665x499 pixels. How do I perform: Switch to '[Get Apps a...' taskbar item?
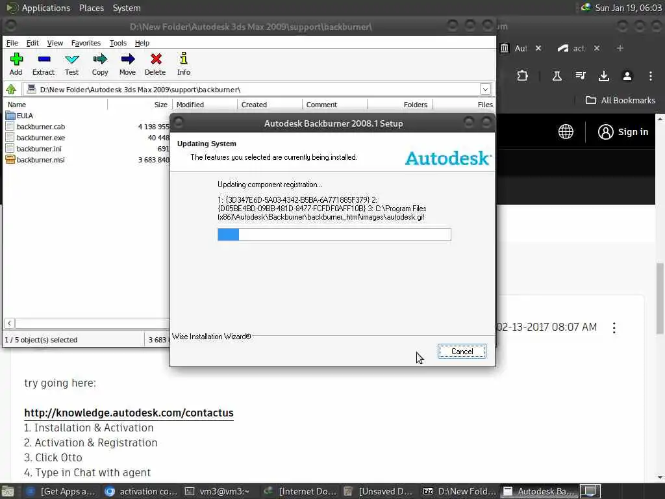click(60, 491)
